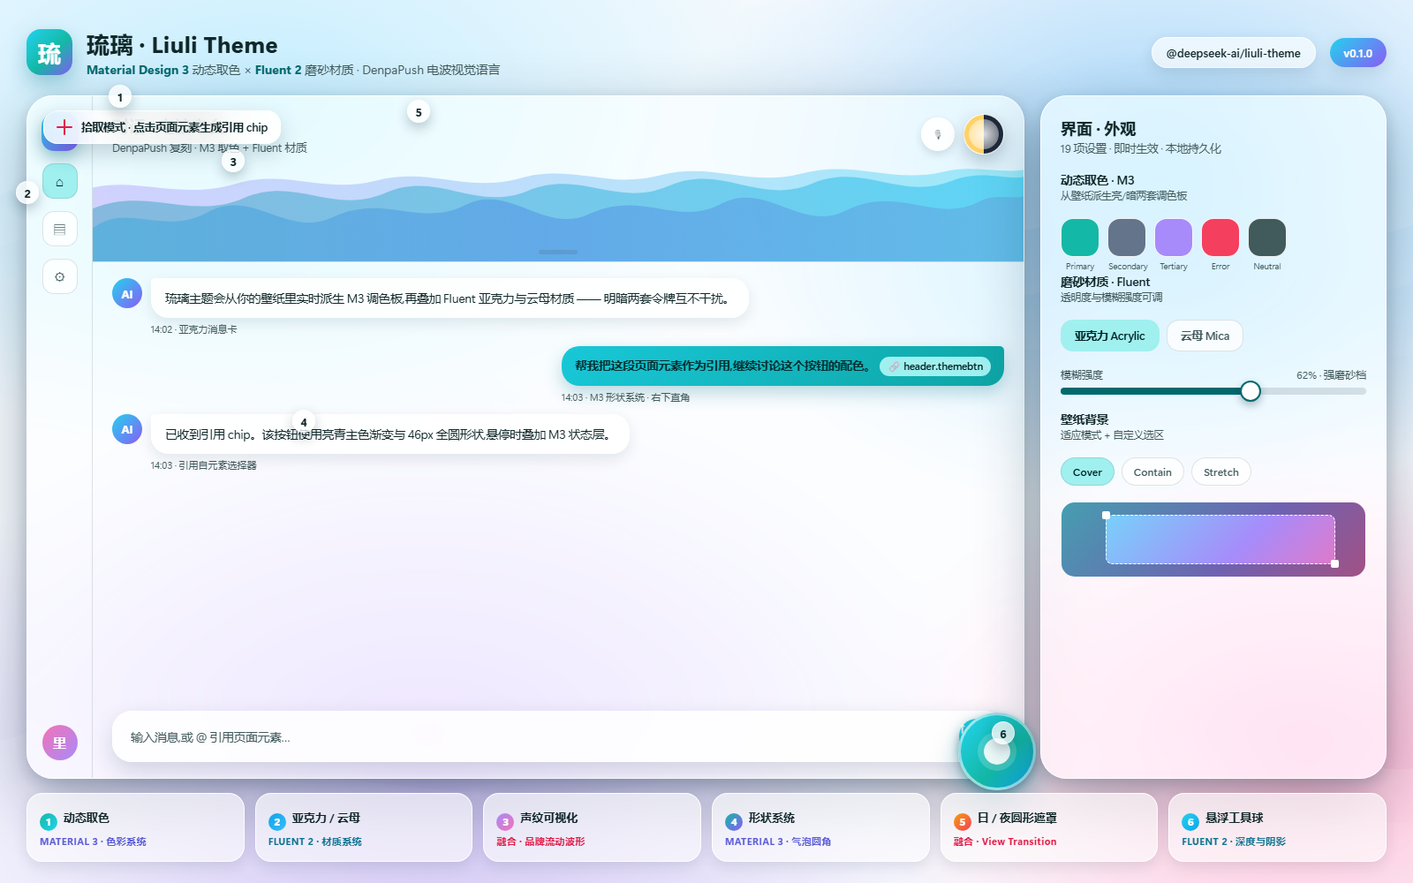This screenshot has height=883, width=1413.
Task: Click the bottom-right wallpaper selection handle
Action: click(x=1334, y=563)
